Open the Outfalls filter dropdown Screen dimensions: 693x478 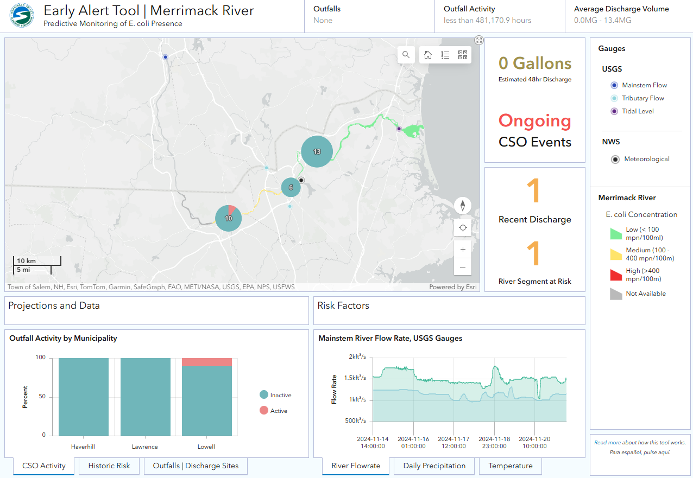[x=369, y=16]
